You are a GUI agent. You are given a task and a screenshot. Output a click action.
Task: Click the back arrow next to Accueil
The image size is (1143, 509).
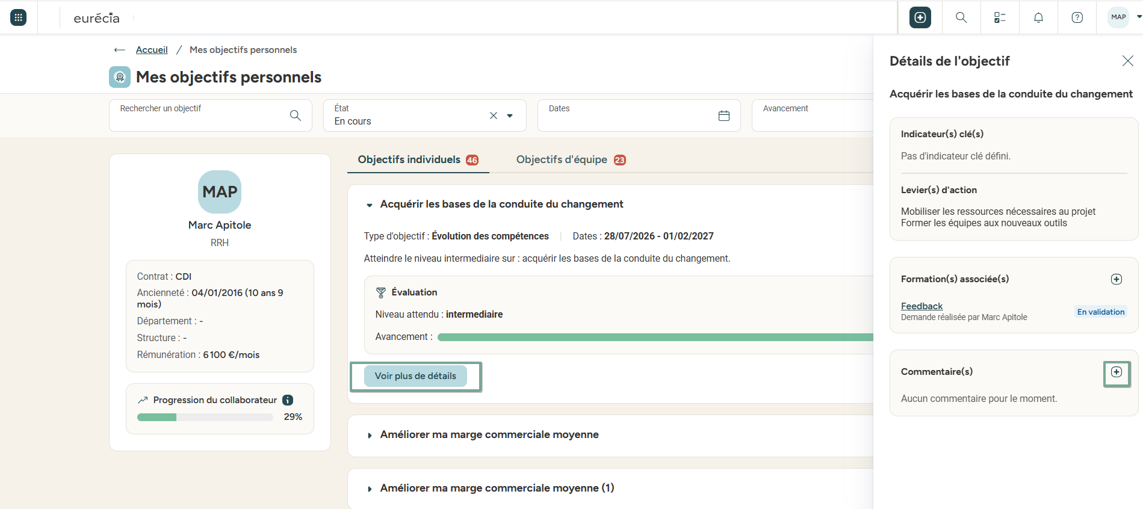[120, 50]
